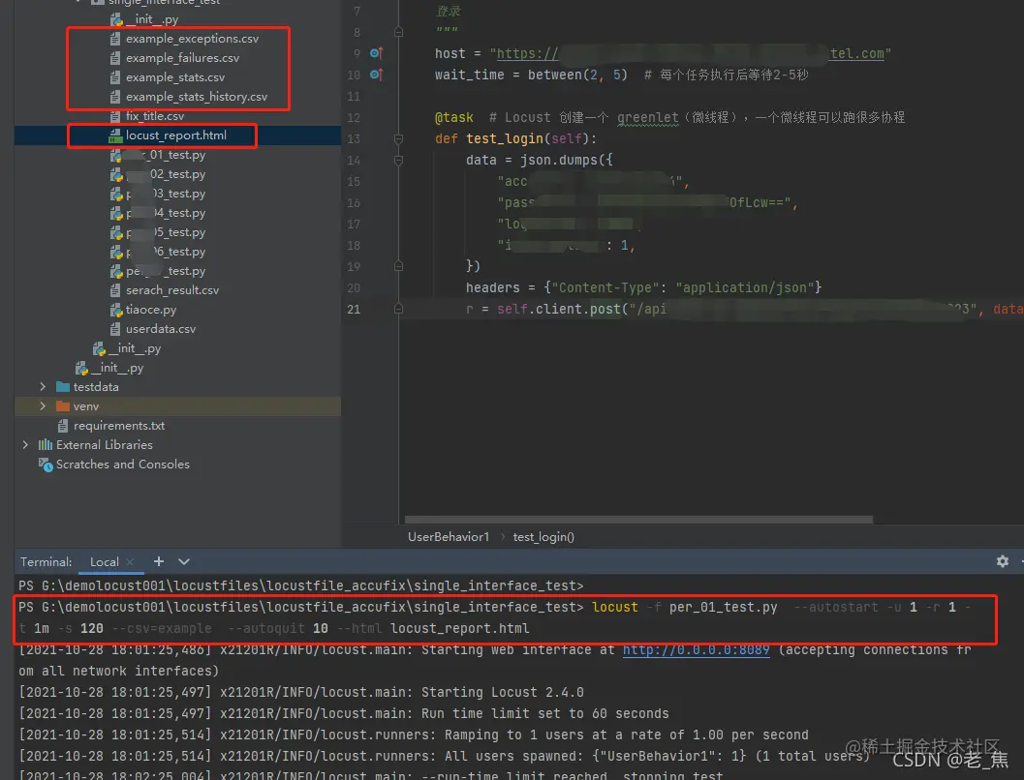The width and height of the screenshot is (1024, 780).
Task: Expand External Libraries node
Action: point(25,445)
